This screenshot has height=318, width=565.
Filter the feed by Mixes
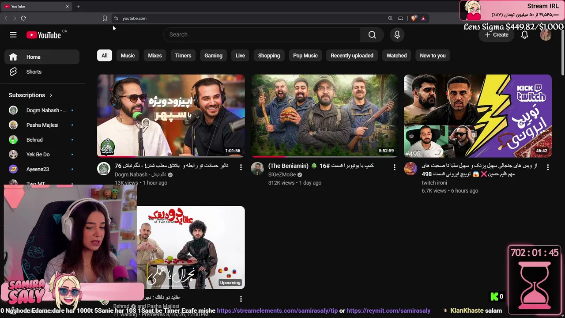(x=155, y=56)
